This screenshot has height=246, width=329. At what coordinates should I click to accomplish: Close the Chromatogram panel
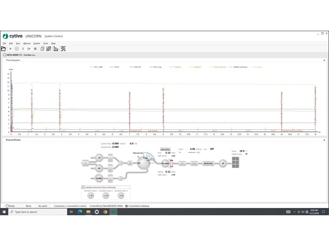tap(324, 60)
